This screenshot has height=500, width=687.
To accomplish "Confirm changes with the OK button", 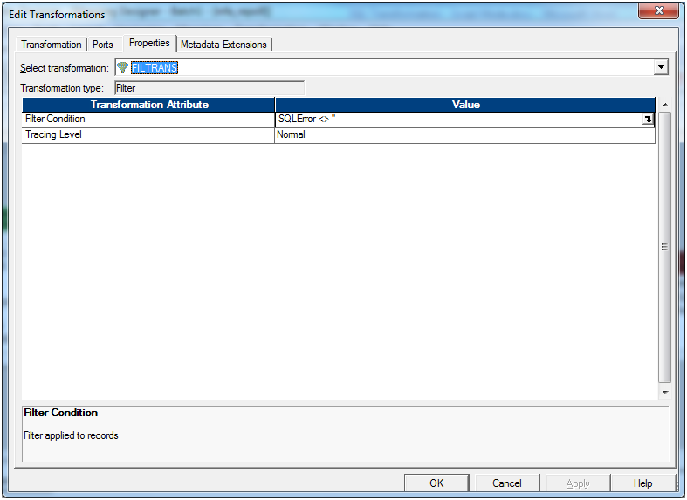I will (x=436, y=483).
